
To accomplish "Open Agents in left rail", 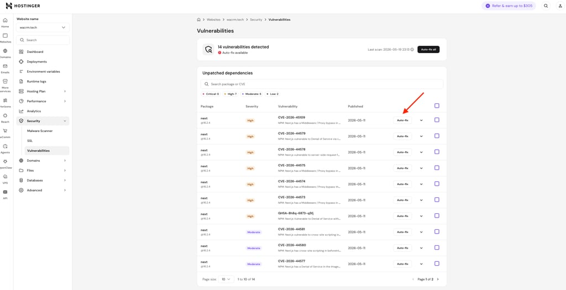I will pyautogui.click(x=5, y=149).
